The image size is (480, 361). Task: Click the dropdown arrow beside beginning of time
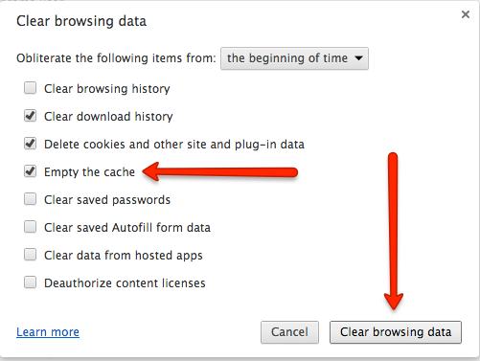pos(358,58)
